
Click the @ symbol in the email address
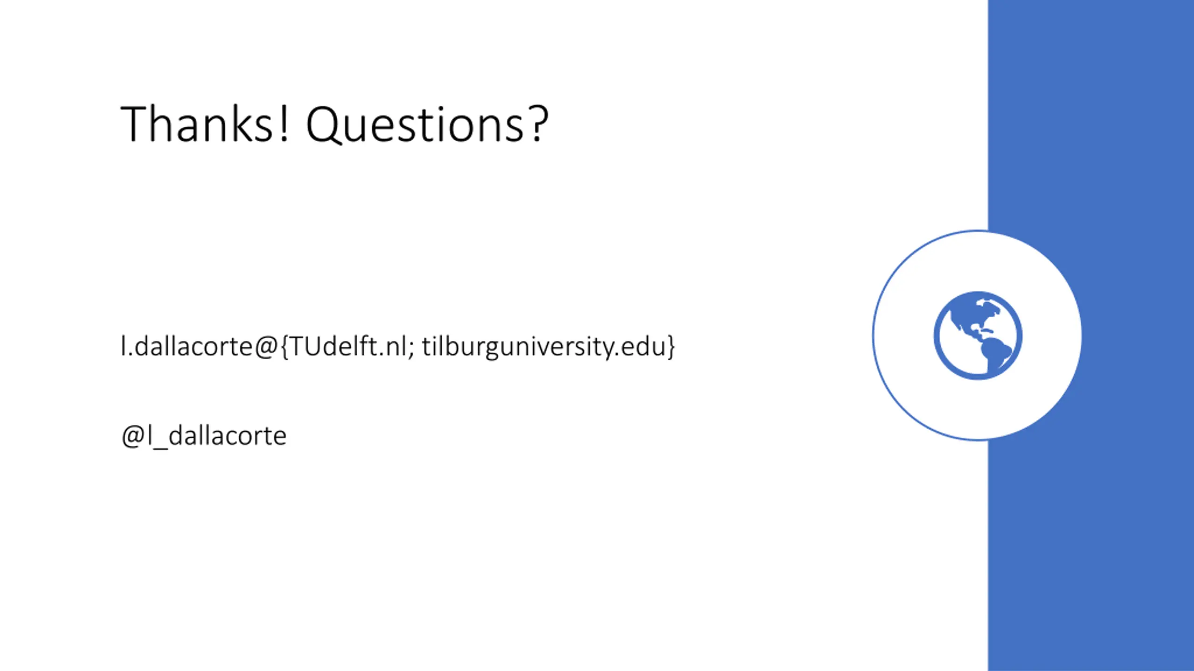pos(267,347)
